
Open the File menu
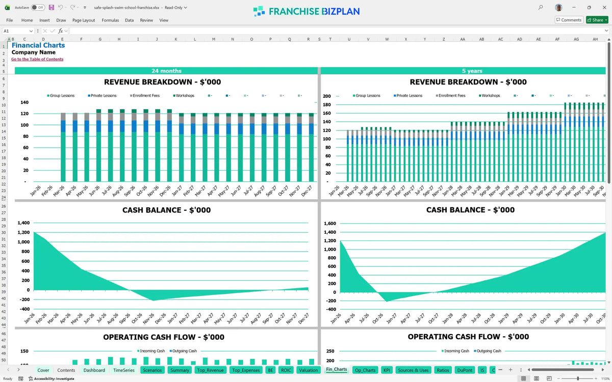coord(10,20)
